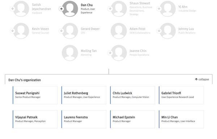This screenshot has height=139, width=217.
Task: Click the Kevin Vosen name
Action: pyautogui.click(x=41, y=29)
